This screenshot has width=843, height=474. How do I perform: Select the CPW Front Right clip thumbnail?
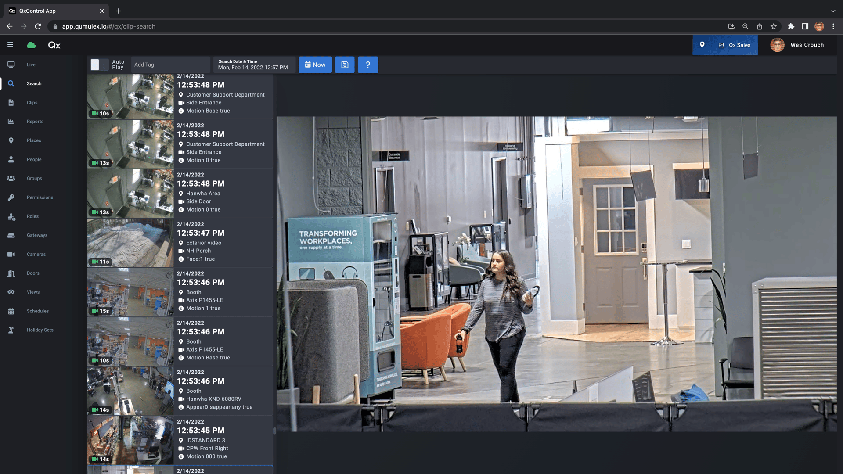click(x=130, y=440)
